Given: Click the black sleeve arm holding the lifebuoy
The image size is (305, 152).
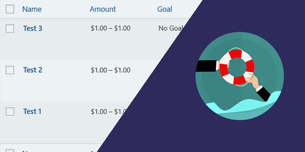Looking at the screenshot, I should tap(206, 66).
